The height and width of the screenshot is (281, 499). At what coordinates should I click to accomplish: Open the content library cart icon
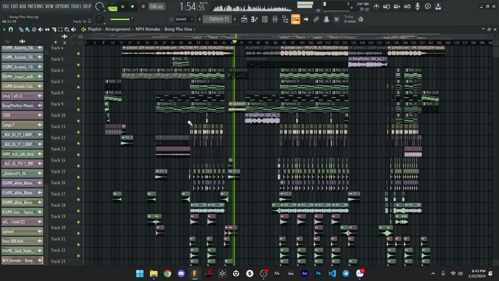point(336,19)
